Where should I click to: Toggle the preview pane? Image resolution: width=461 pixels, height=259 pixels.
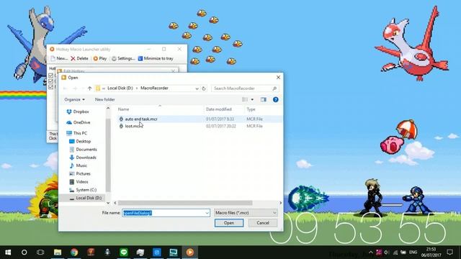click(x=264, y=99)
